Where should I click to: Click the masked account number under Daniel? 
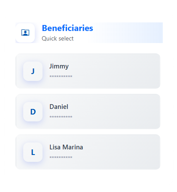61,117
